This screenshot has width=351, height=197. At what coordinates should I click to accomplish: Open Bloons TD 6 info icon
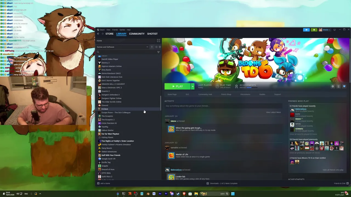(x=338, y=86)
